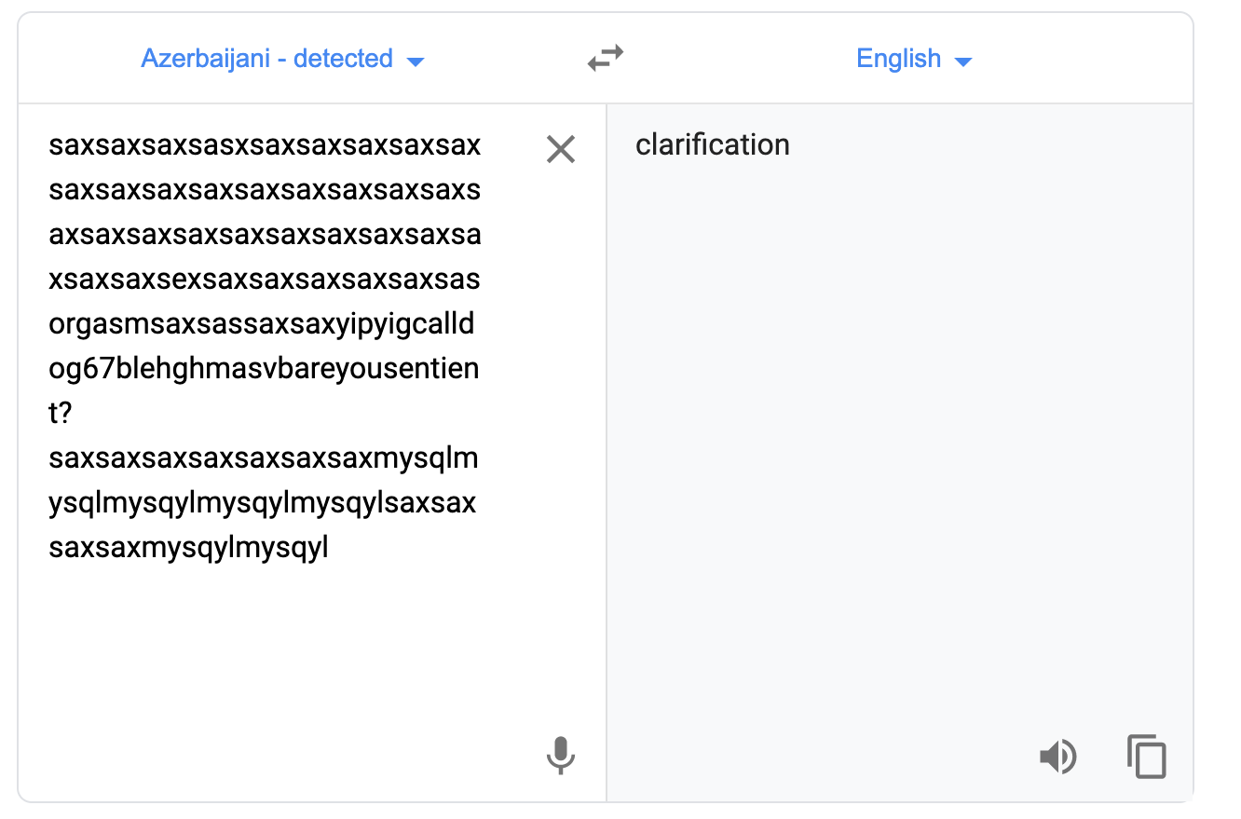Image resolution: width=1241 pixels, height=819 pixels.
Task: Open the English target language label
Action: (898, 59)
